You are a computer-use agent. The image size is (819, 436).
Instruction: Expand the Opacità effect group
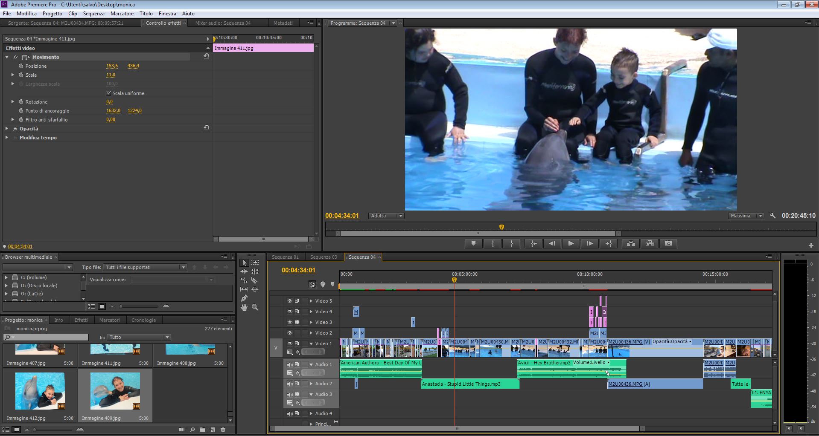pyautogui.click(x=7, y=128)
